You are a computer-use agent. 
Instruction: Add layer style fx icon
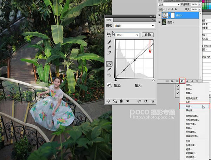172,81
